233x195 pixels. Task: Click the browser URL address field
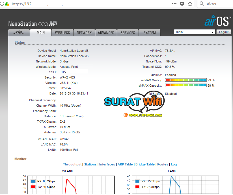[x=89, y=4]
